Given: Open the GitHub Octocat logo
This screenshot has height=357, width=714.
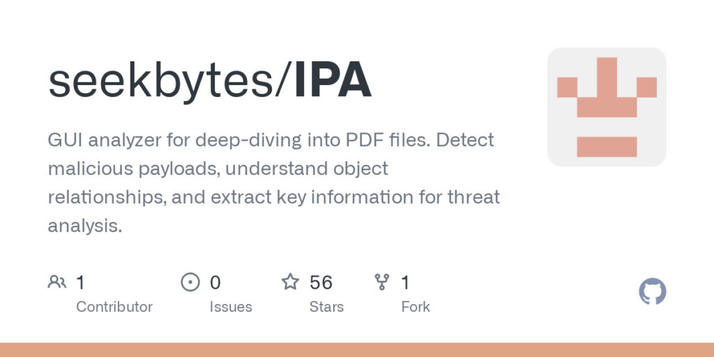Looking at the screenshot, I should [x=653, y=291].
